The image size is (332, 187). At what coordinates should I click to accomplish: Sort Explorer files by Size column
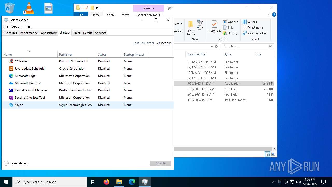[x=264, y=54]
